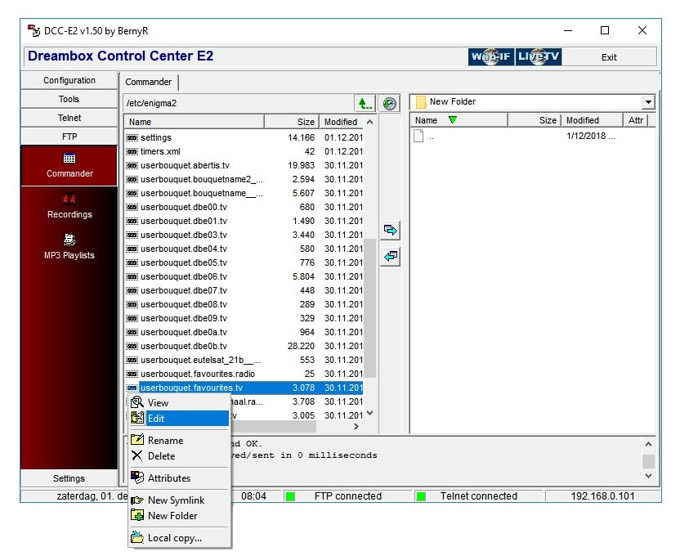Open Recordings in the sidebar
The image size is (680, 556).
click(69, 206)
